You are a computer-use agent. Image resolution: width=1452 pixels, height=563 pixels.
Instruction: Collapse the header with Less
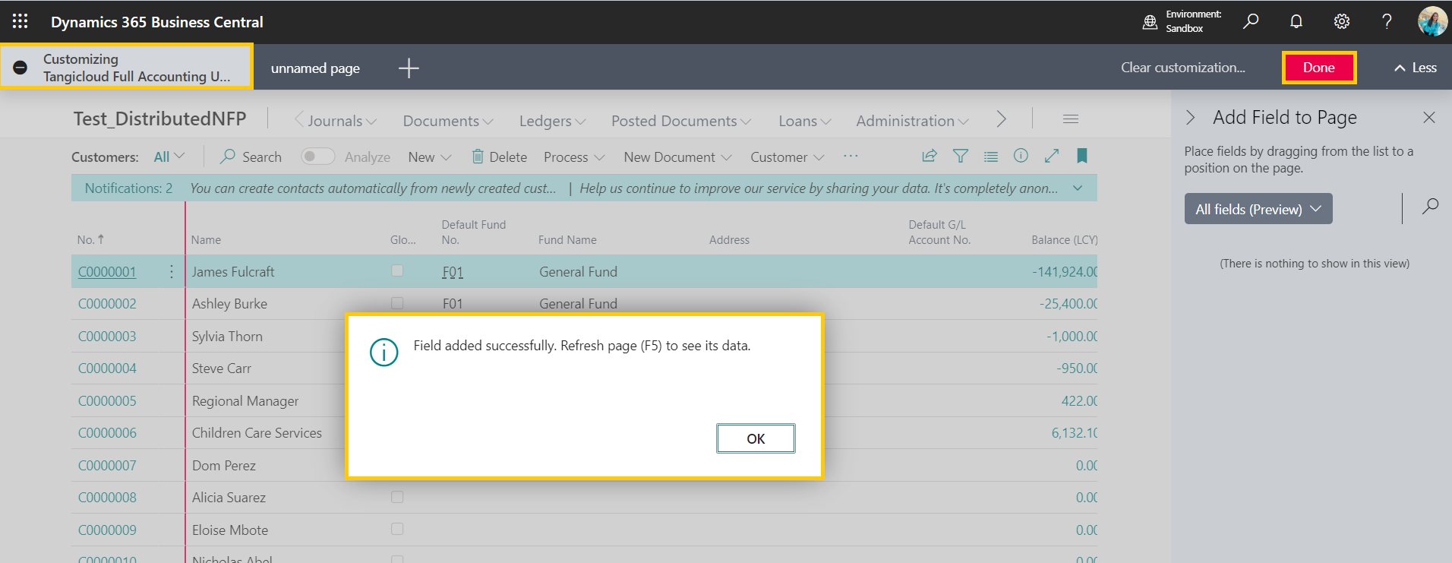[1415, 68]
